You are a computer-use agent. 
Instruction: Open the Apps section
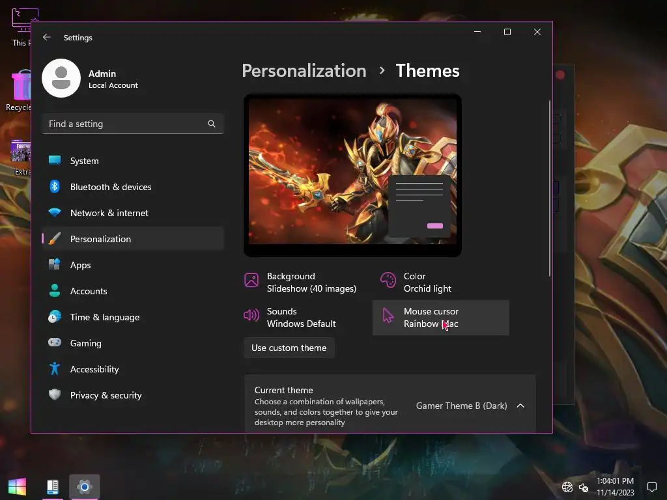[x=133, y=265]
